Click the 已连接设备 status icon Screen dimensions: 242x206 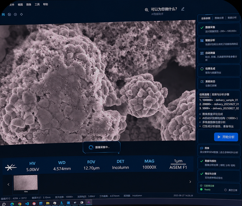coord(201,186)
